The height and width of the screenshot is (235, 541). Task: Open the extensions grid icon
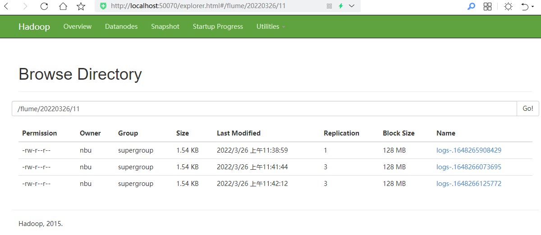[x=487, y=6]
